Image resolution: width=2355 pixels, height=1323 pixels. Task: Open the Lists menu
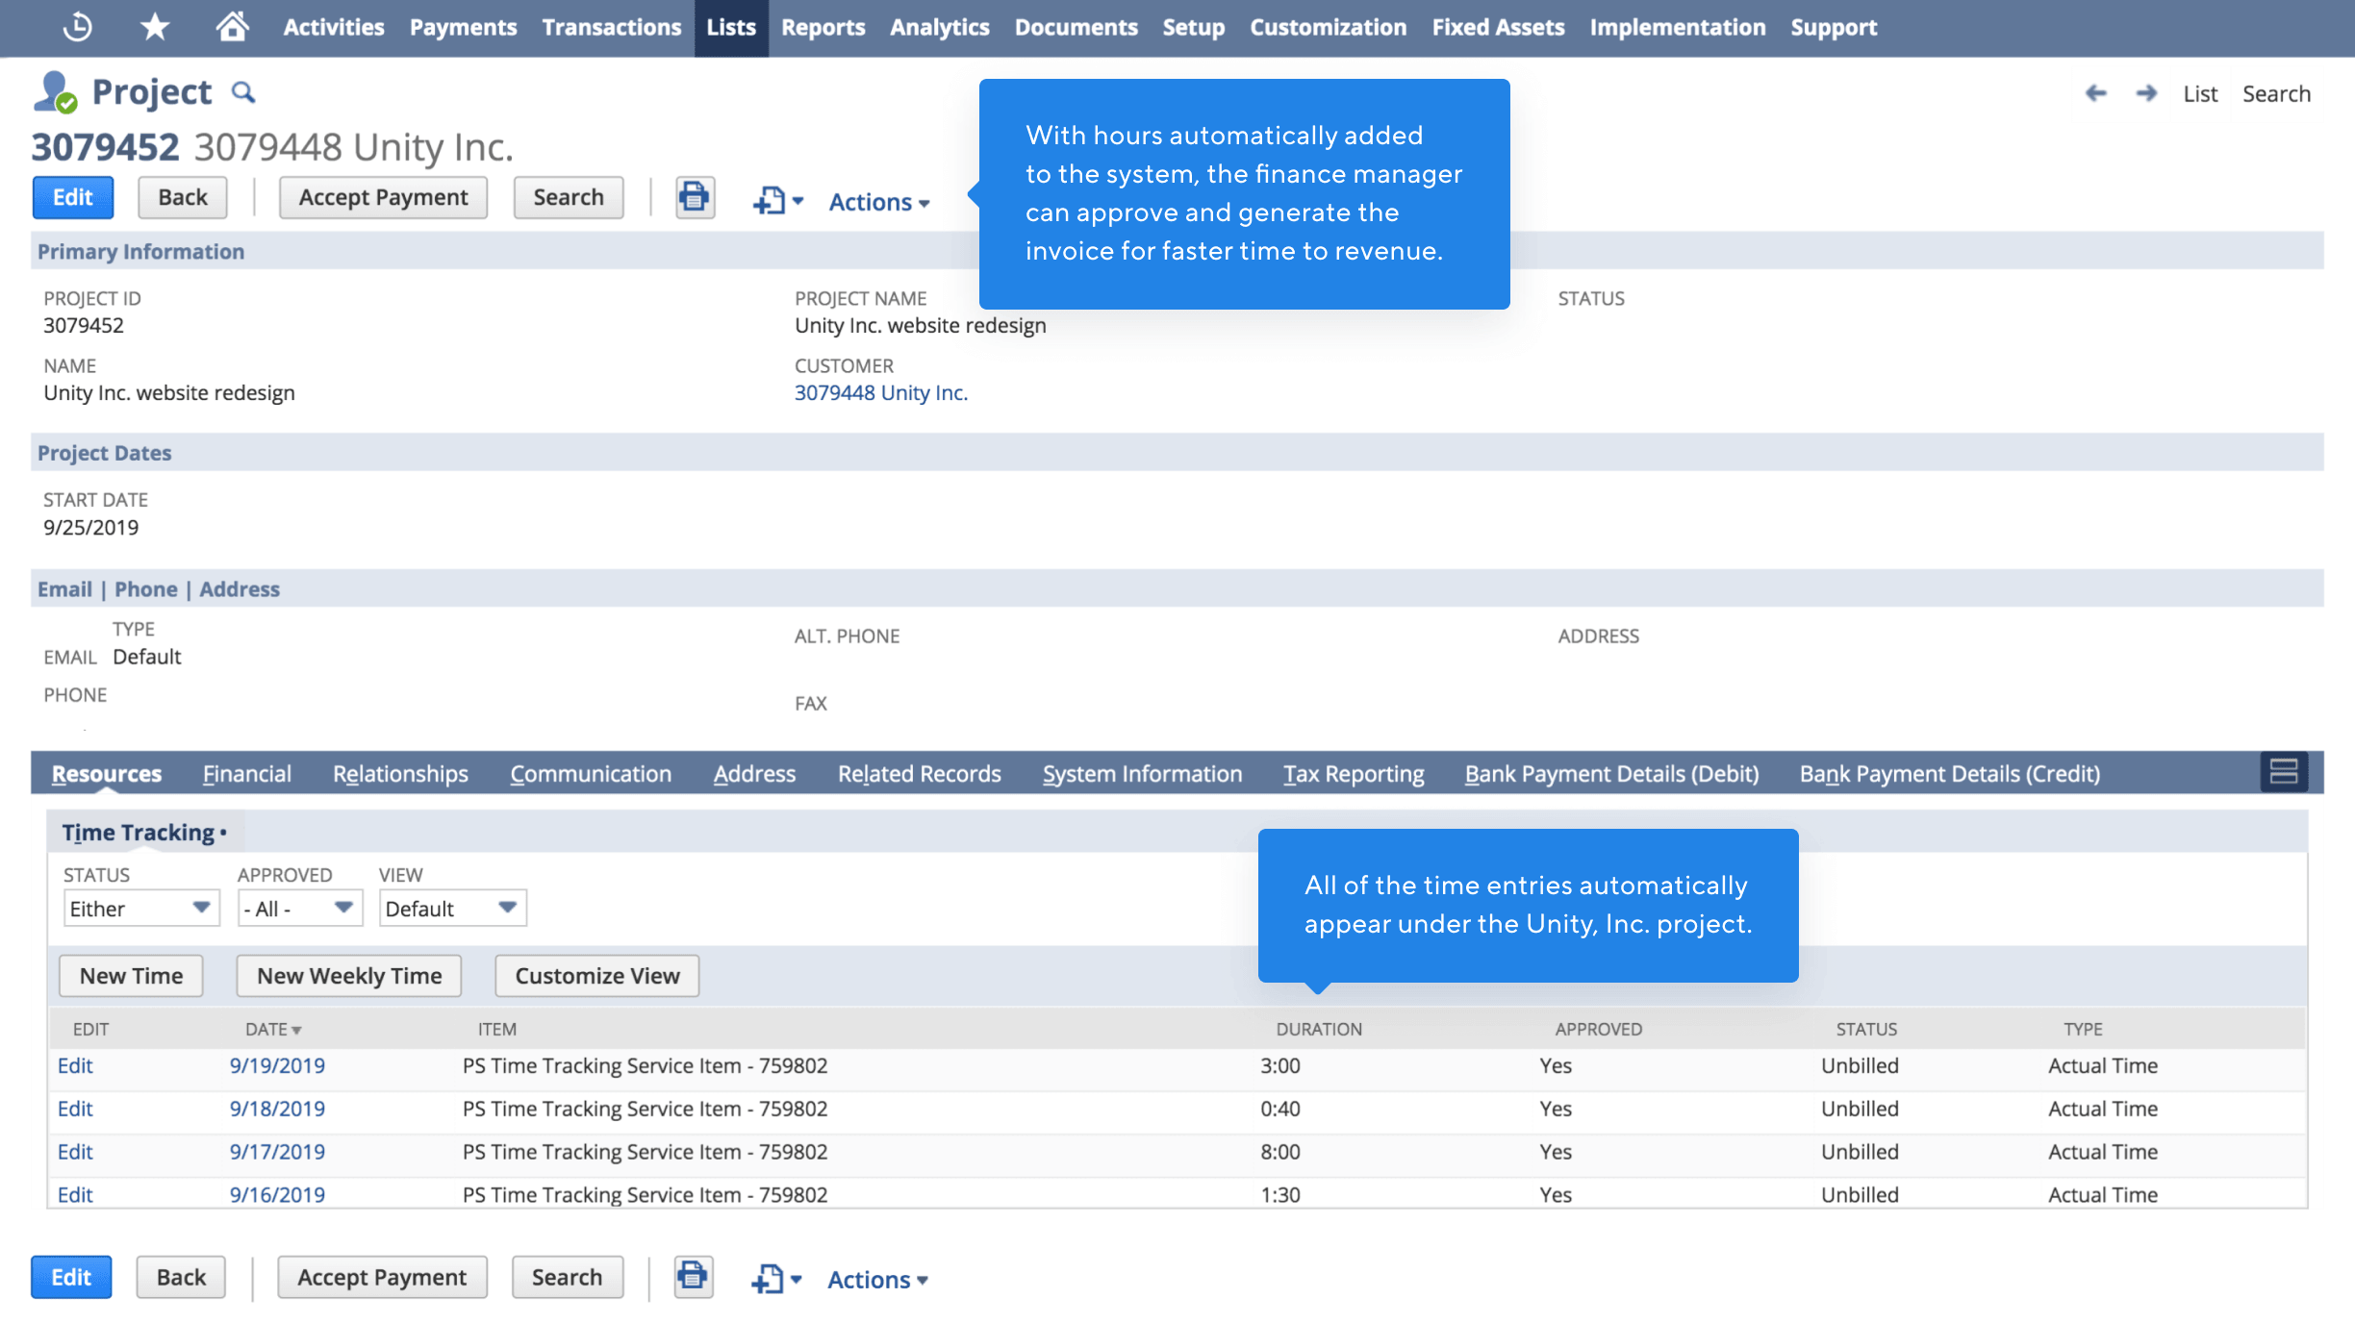731,27
